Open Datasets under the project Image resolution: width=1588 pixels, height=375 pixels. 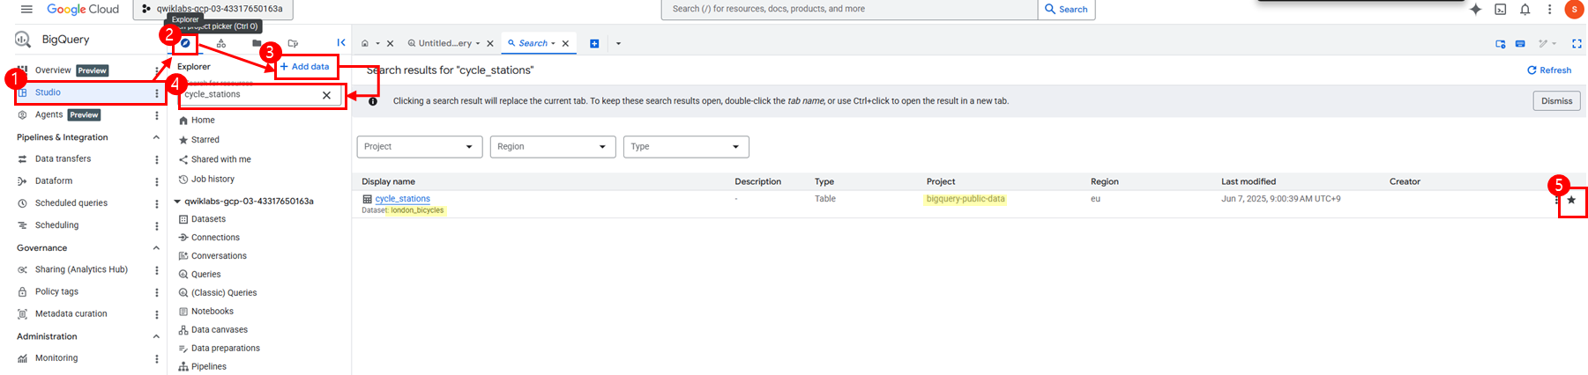[x=208, y=219]
